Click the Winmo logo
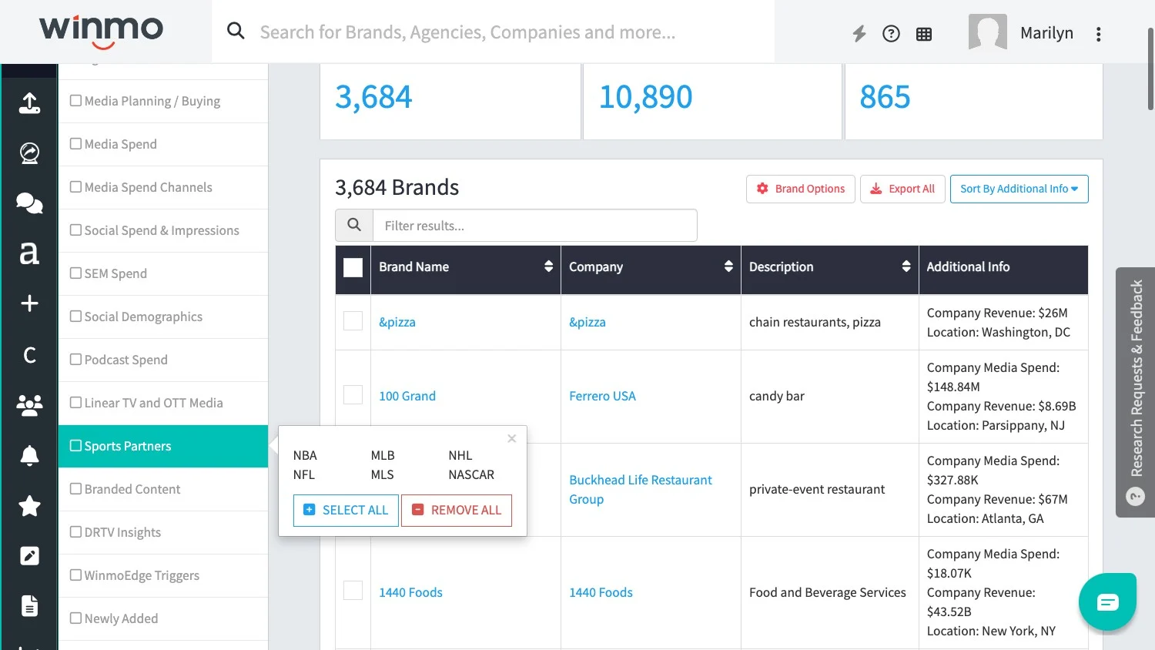 pyautogui.click(x=102, y=32)
